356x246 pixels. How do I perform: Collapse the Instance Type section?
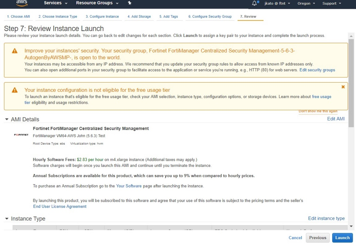(7, 219)
